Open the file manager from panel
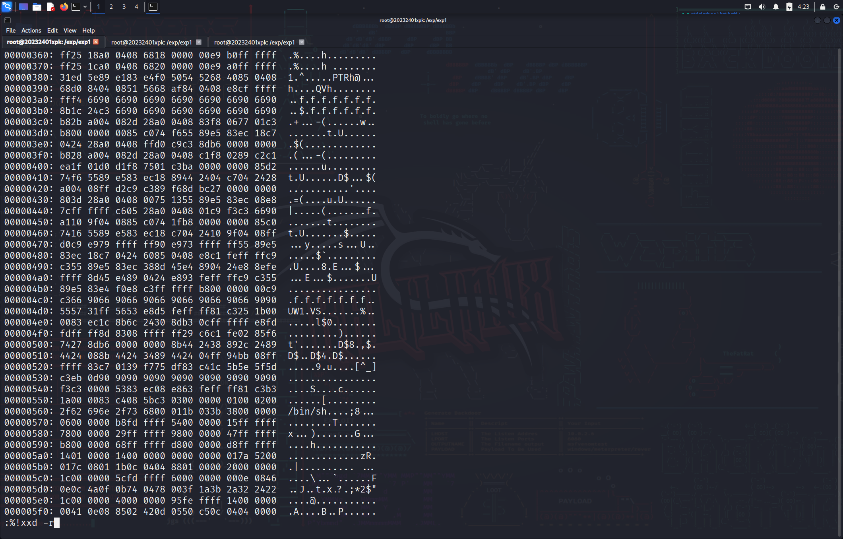 (x=37, y=7)
